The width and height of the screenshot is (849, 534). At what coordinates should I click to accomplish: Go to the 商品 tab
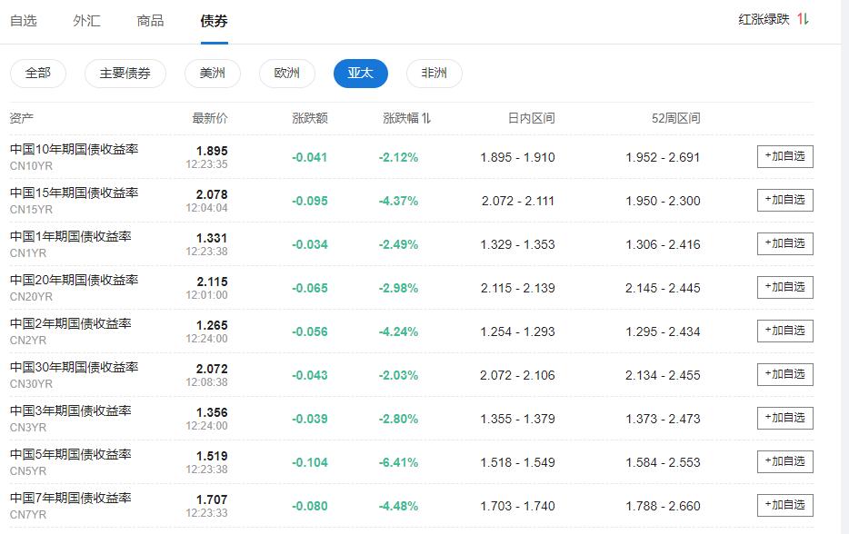tap(150, 20)
